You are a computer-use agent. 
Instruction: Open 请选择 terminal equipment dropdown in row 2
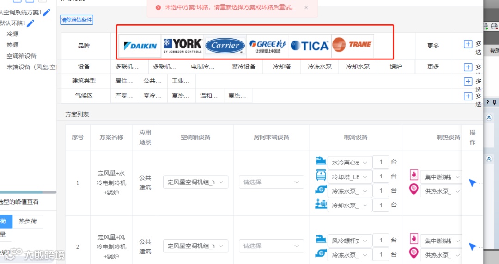point(272,246)
